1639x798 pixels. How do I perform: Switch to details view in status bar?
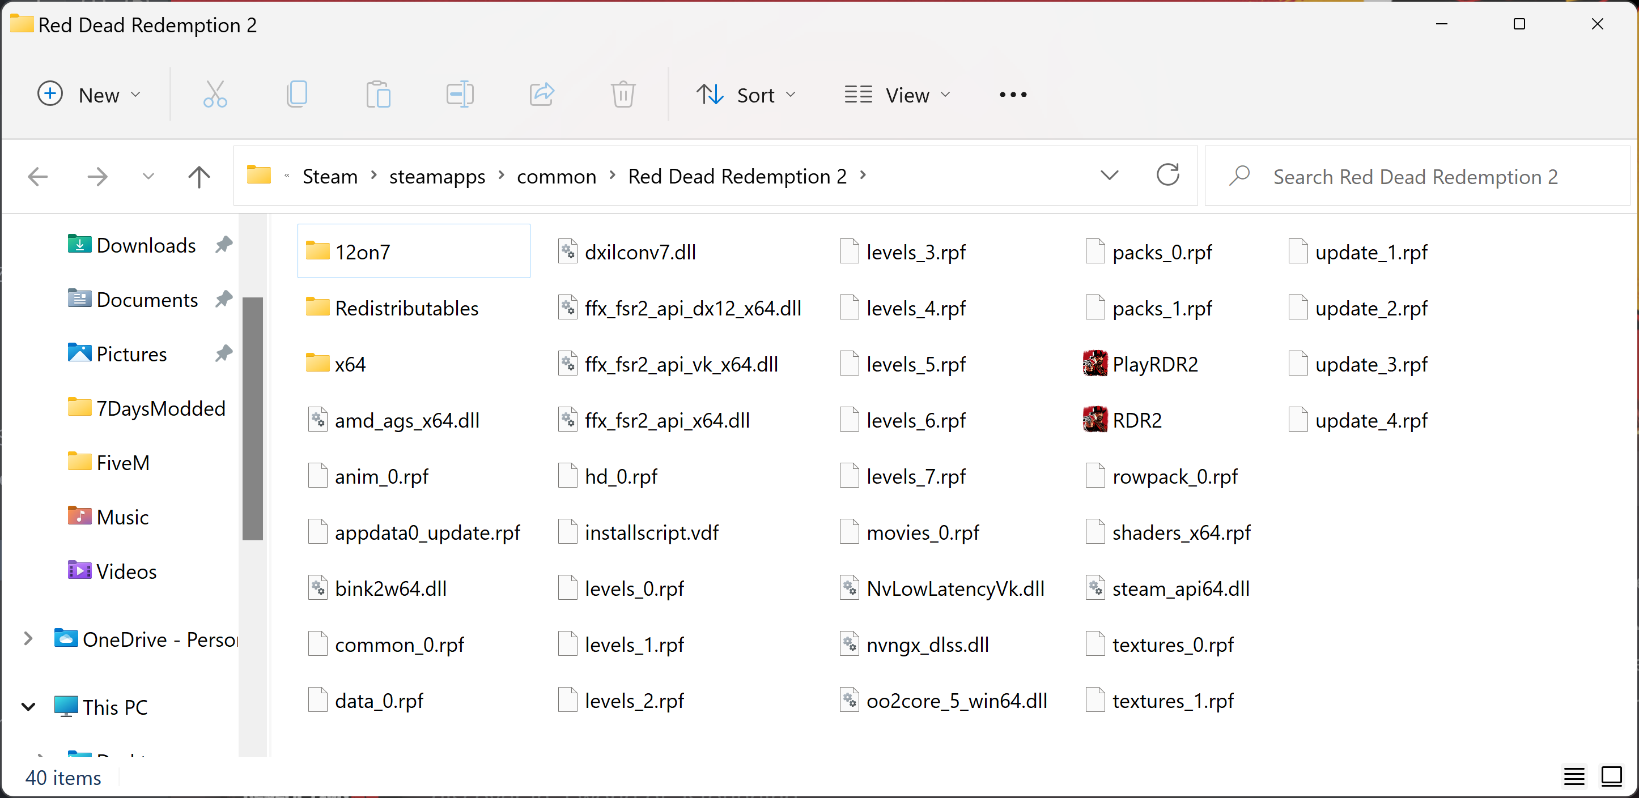[1574, 776]
